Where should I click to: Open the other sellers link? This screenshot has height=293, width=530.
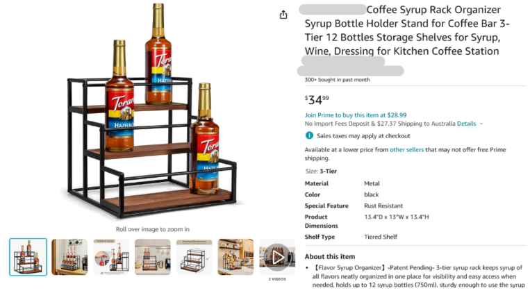tap(406, 149)
